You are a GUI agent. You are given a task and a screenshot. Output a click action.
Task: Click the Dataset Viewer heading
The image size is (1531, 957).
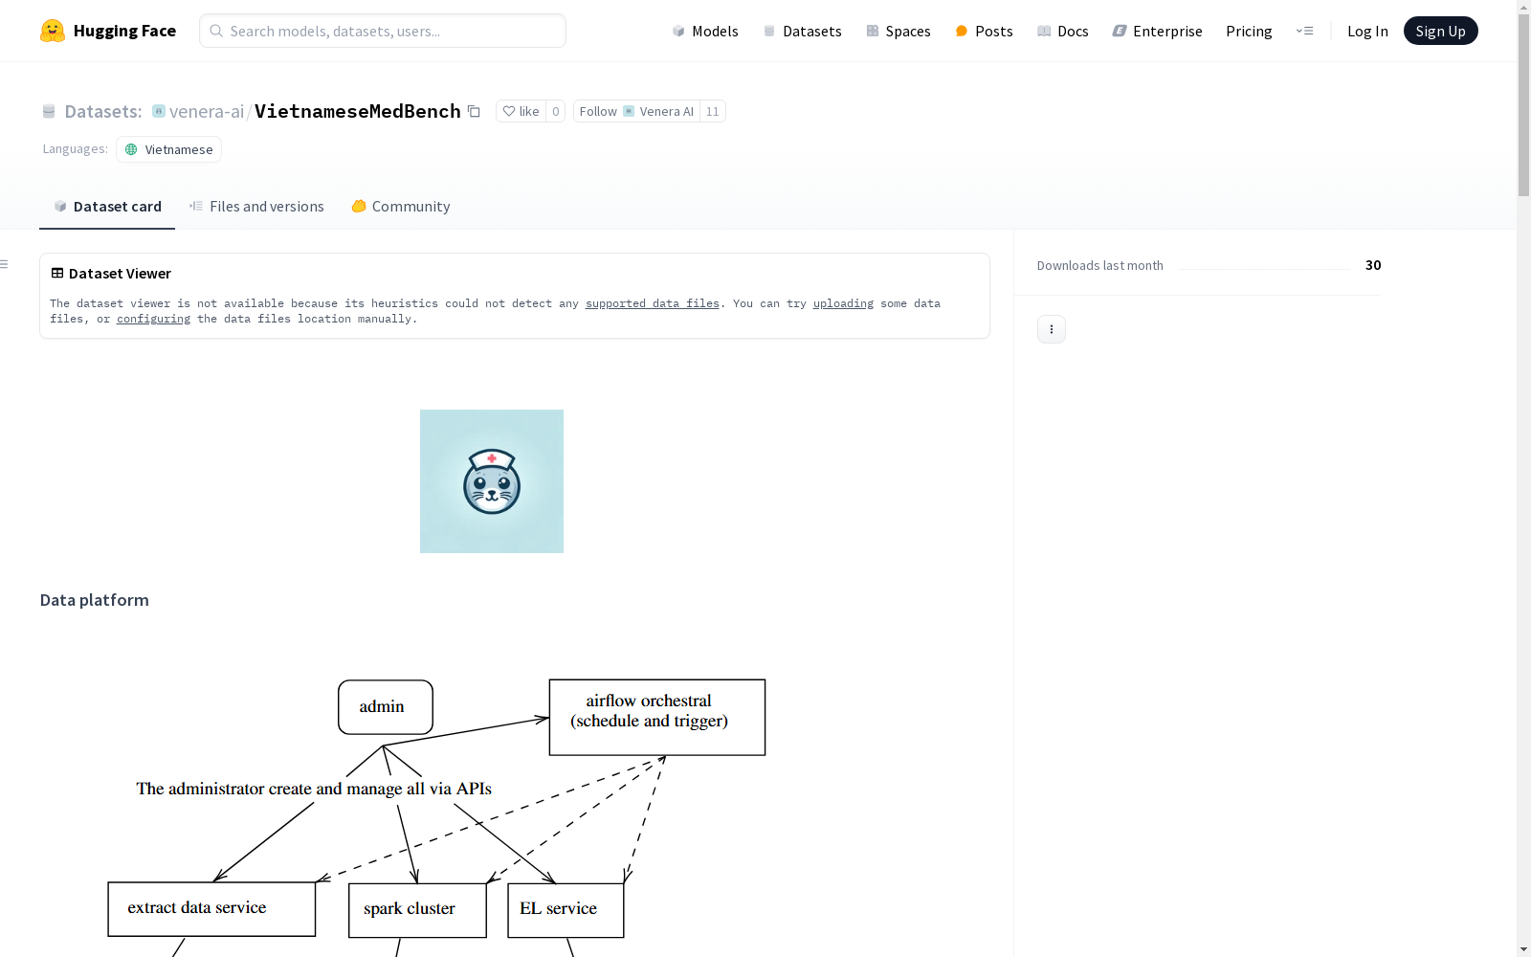coord(120,274)
